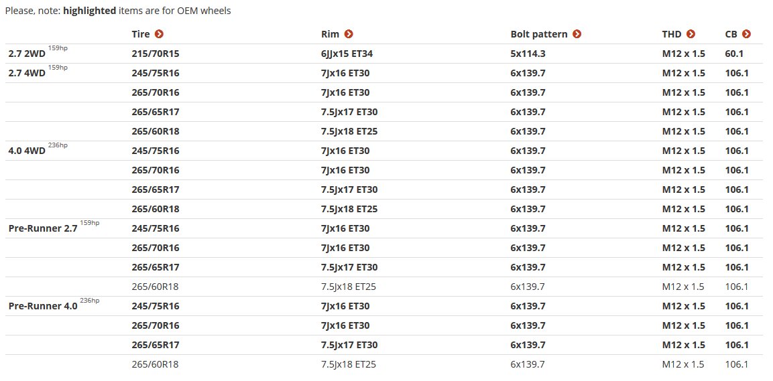773x381 pixels.
Task: Click the red arrow icon beside THD
Action: (x=691, y=34)
